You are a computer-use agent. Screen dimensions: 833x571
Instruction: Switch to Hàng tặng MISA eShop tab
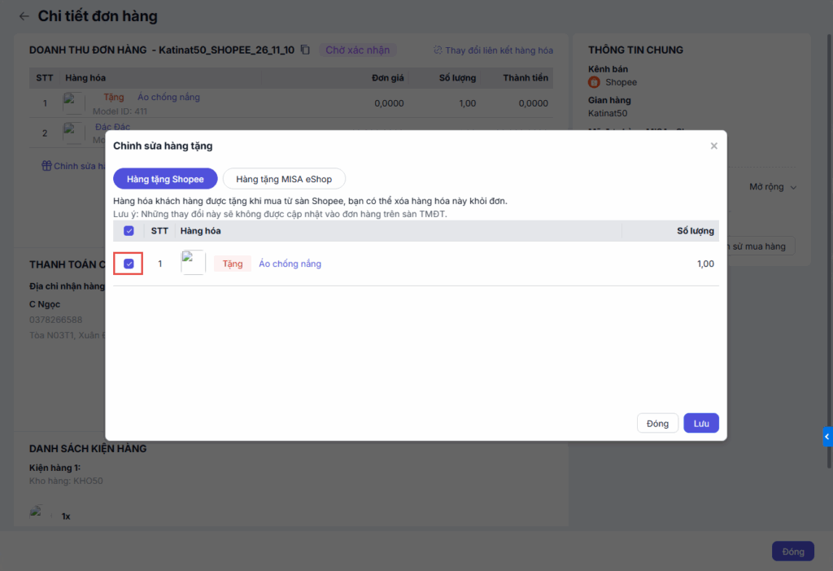point(284,179)
